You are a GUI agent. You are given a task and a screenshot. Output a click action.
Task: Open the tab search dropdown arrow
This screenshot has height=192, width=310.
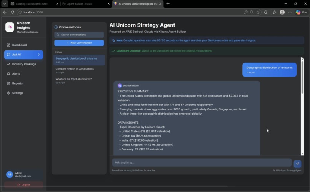click(x=5, y=4)
